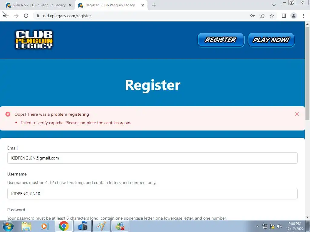Click the 'Failed to verify captcha' message
This screenshot has width=310, height=232.
coord(76,123)
